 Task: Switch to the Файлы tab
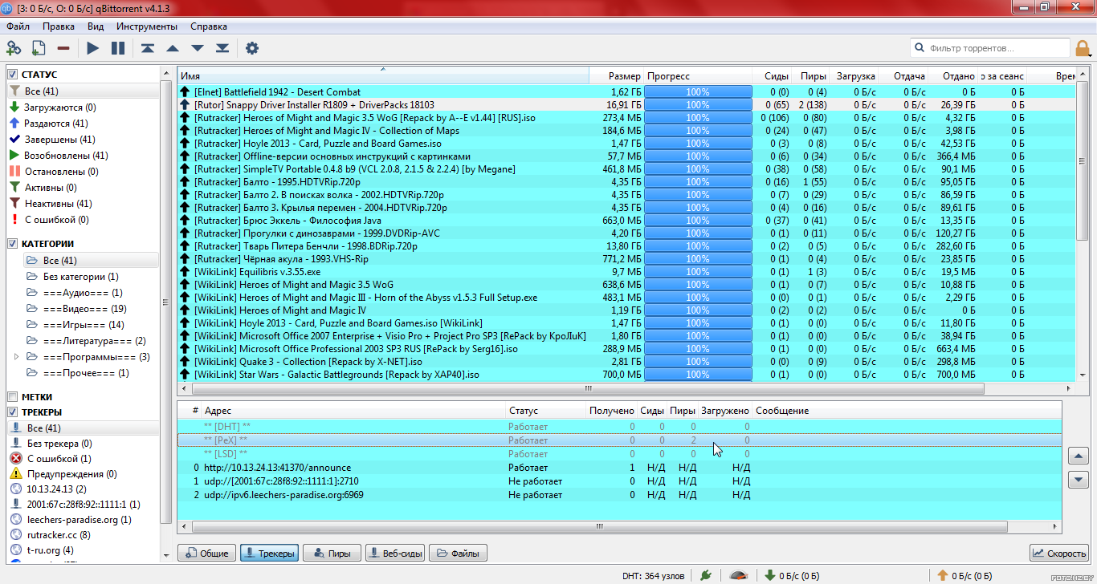tap(458, 554)
